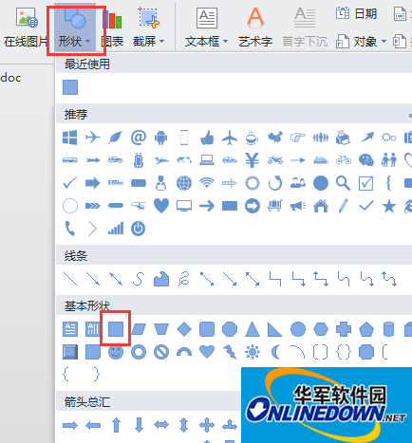Image resolution: width=412 pixels, height=443 pixels.
Task: Select the telephone handset shape
Action: pos(70,229)
